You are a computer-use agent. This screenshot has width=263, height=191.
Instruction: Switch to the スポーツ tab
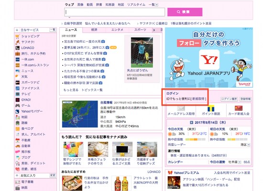[x=140, y=30]
